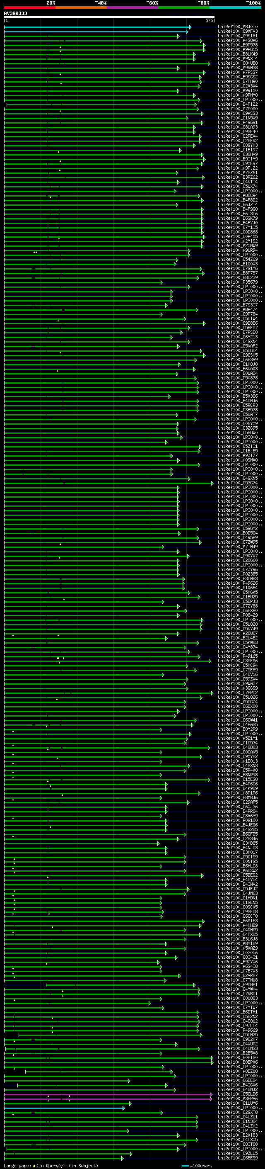Click UniRef100_A9PG15 entry

[x=238, y=49]
